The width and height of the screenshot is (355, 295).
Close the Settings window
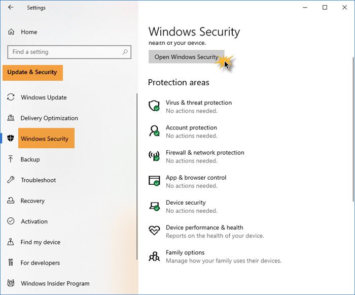click(x=344, y=8)
